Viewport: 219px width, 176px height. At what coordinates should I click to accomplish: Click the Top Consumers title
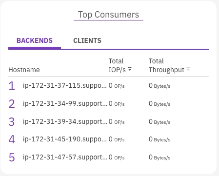pyautogui.click(x=108, y=15)
